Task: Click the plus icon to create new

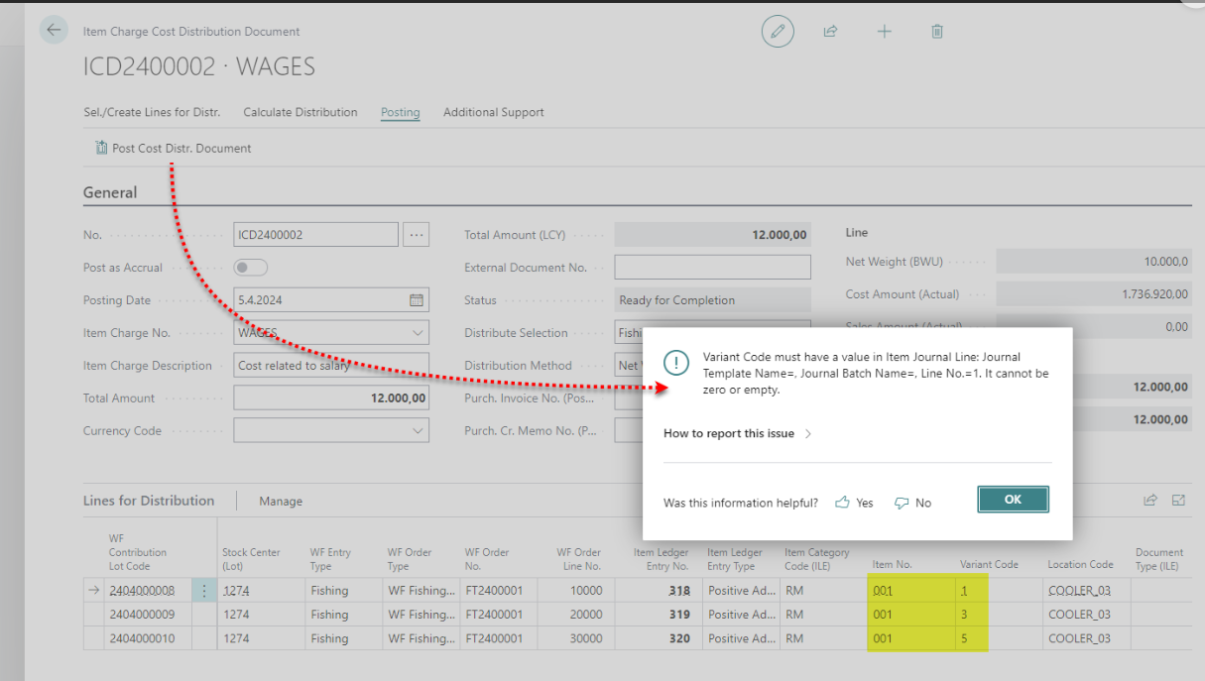Action: pyautogui.click(x=884, y=32)
